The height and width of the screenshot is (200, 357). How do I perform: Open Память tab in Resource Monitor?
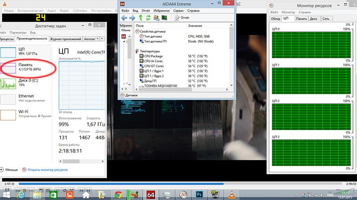302,19
